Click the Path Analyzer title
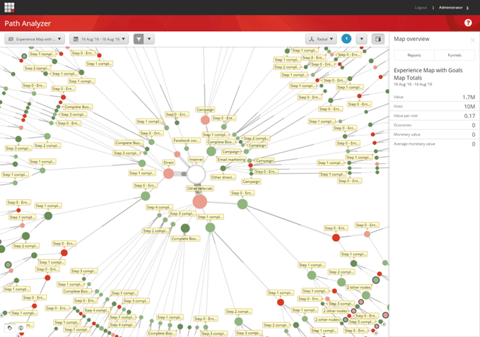The height and width of the screenshot is (337, 480). pyautogui.click(x=28, y=23)
